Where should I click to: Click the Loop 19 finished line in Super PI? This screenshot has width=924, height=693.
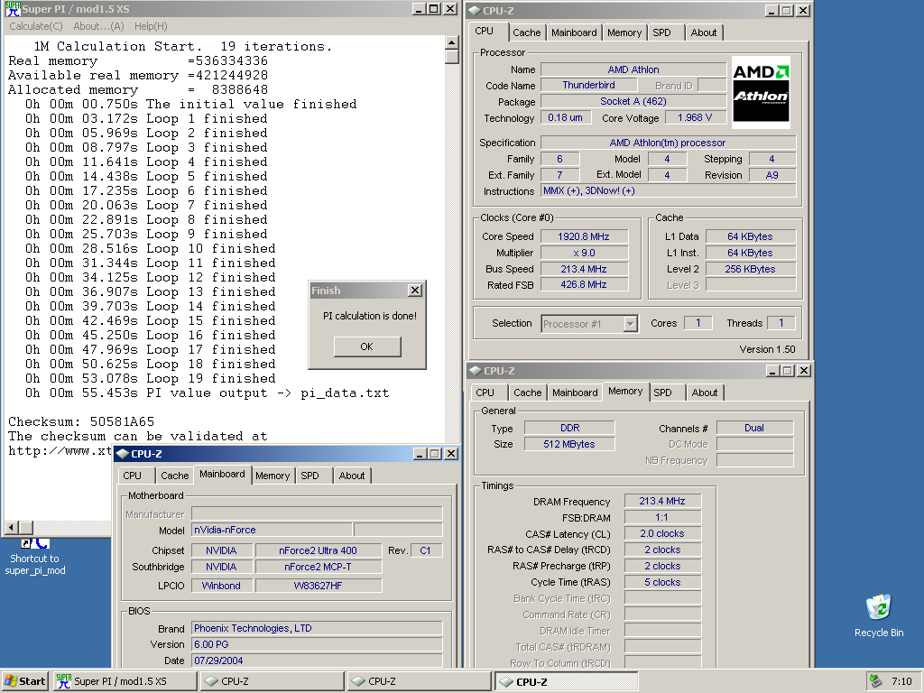coord(151,378)
